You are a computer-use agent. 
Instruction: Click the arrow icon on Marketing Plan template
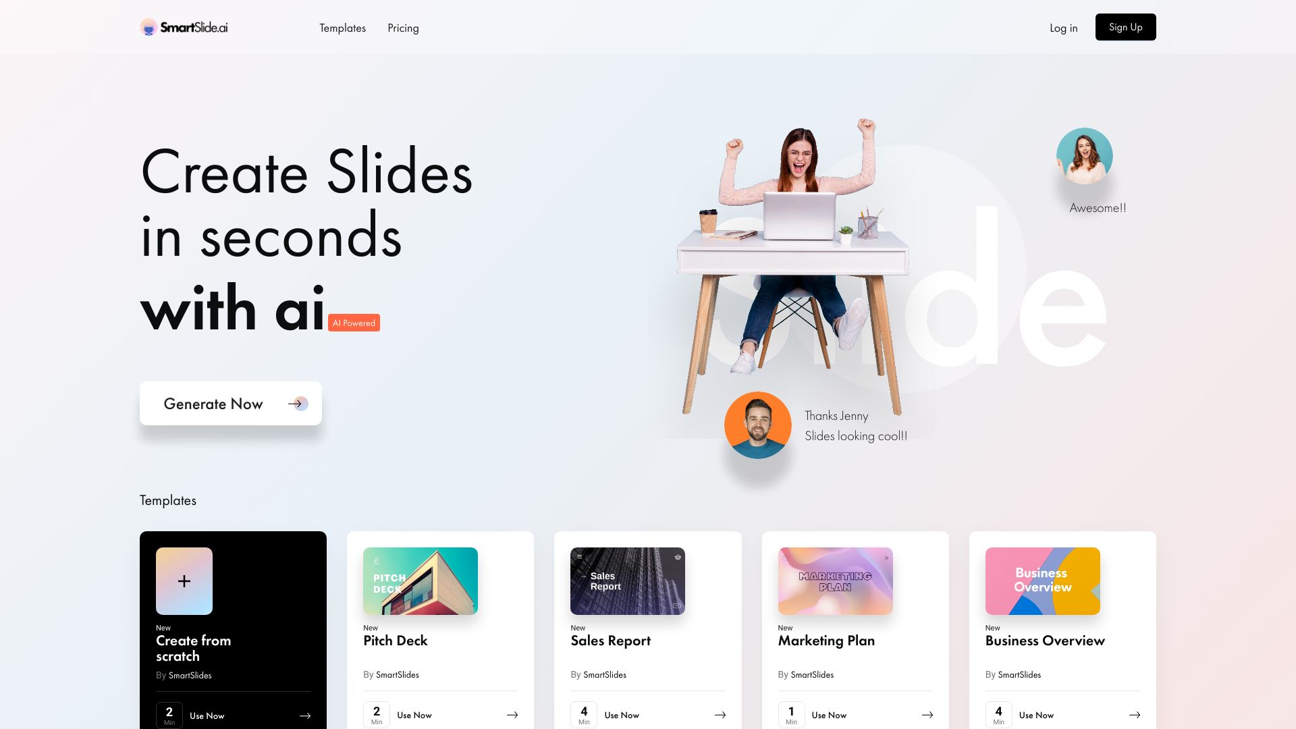[x=927, y=715]
